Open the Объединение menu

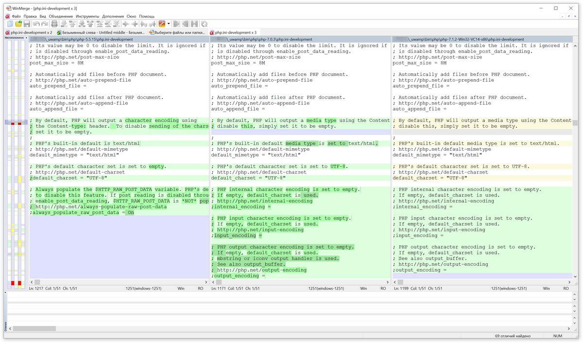(61, 16)
